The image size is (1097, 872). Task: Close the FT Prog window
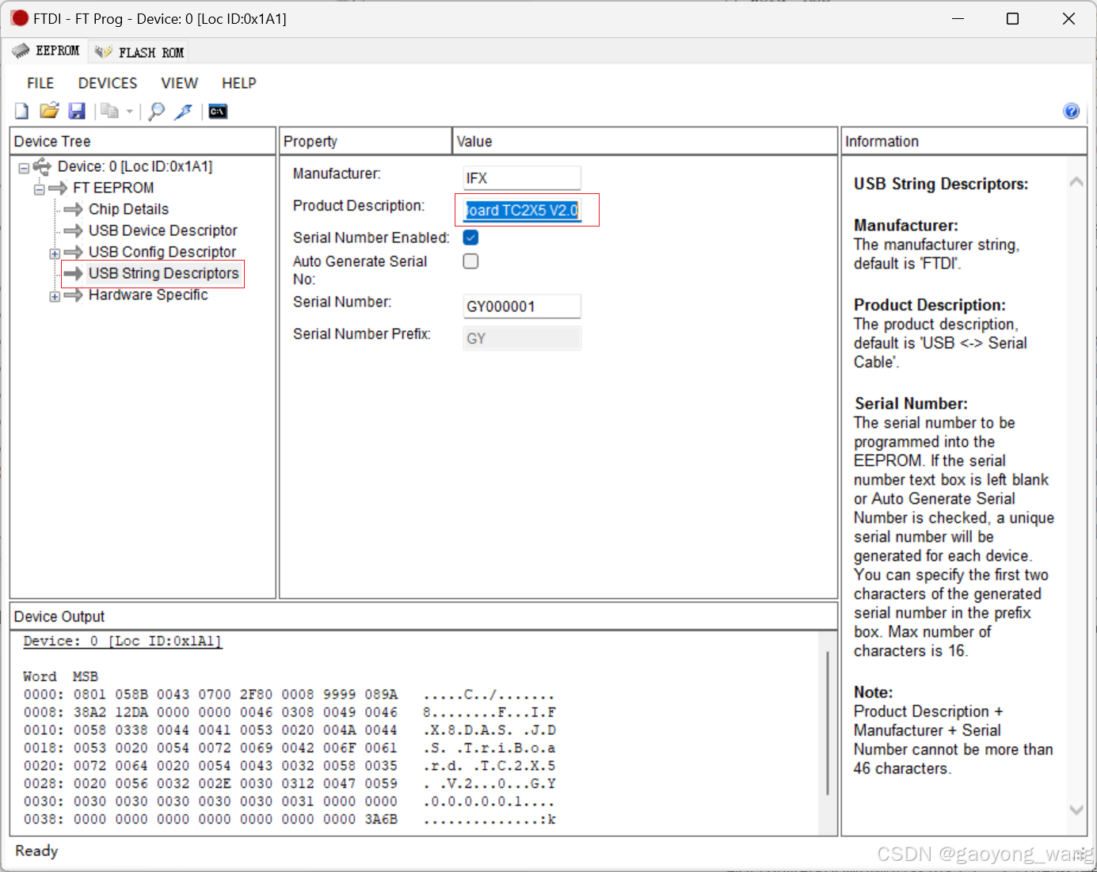pyautogui.click(x=1068, y=18)
